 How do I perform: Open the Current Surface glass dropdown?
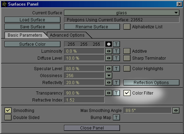pos(122,13)
